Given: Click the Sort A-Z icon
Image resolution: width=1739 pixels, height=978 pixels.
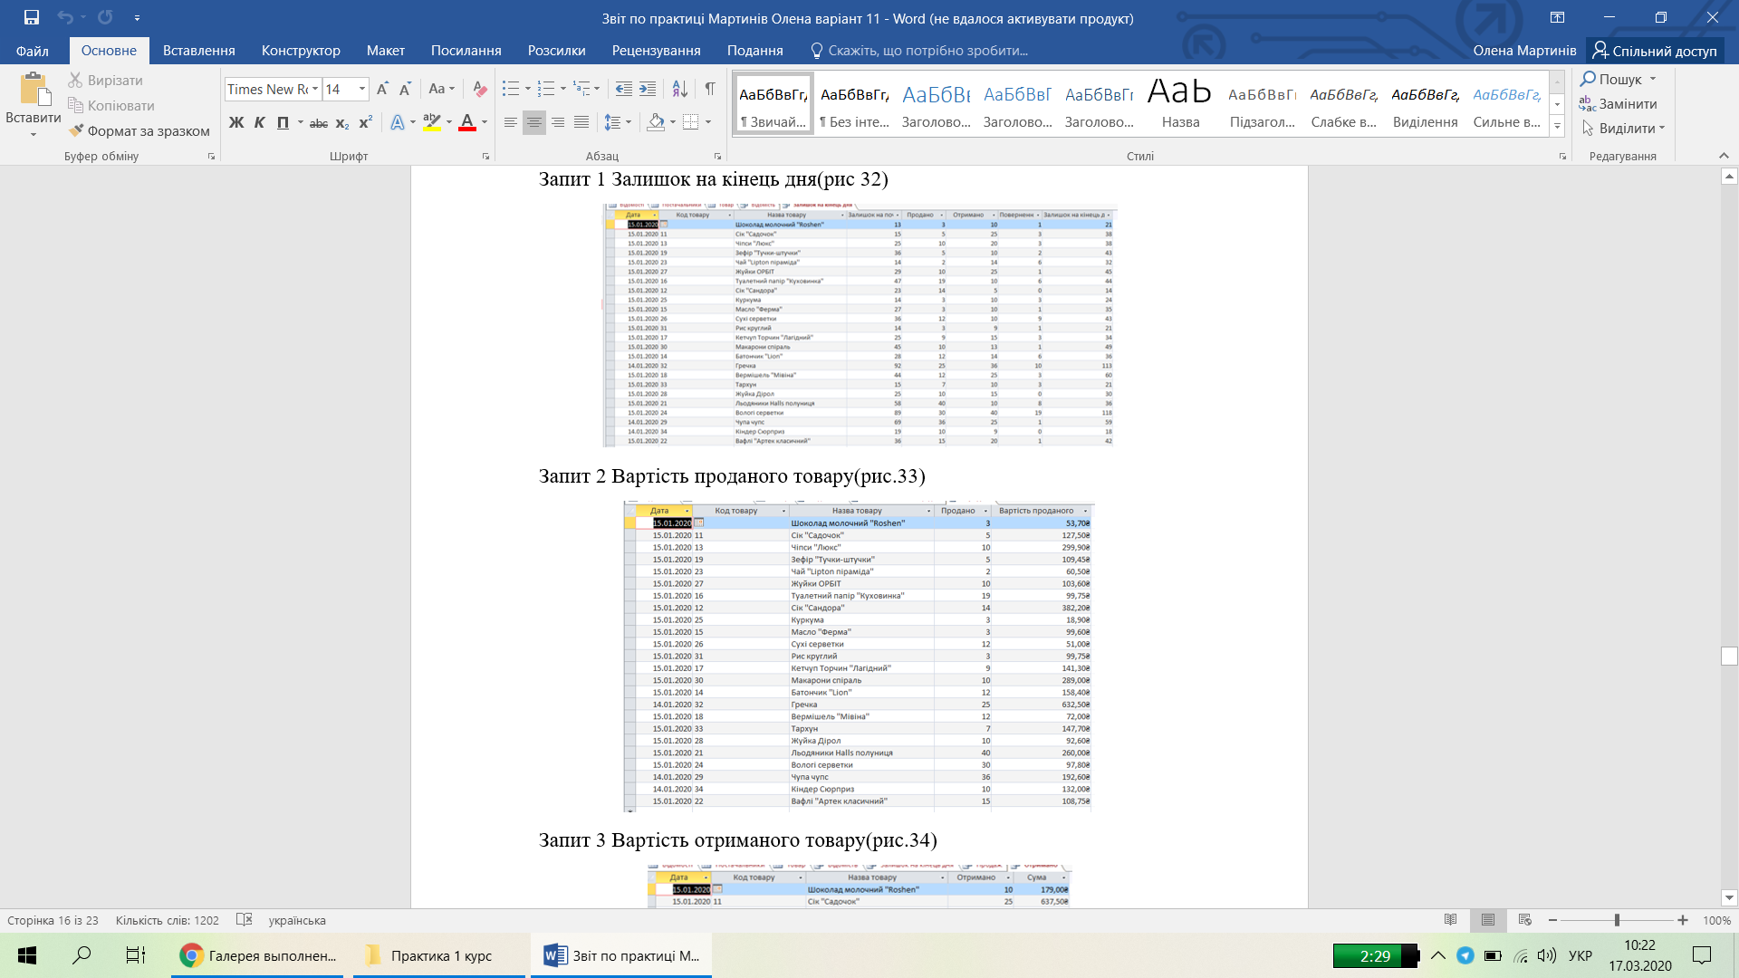Looking at the screenshot, I should [x=680, y=89].
